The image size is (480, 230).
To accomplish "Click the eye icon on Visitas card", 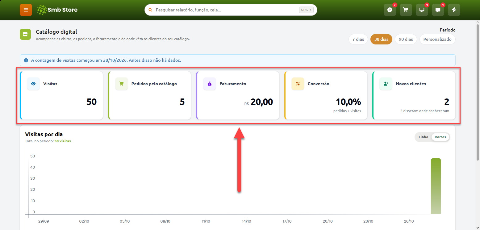I will [33, 84].
